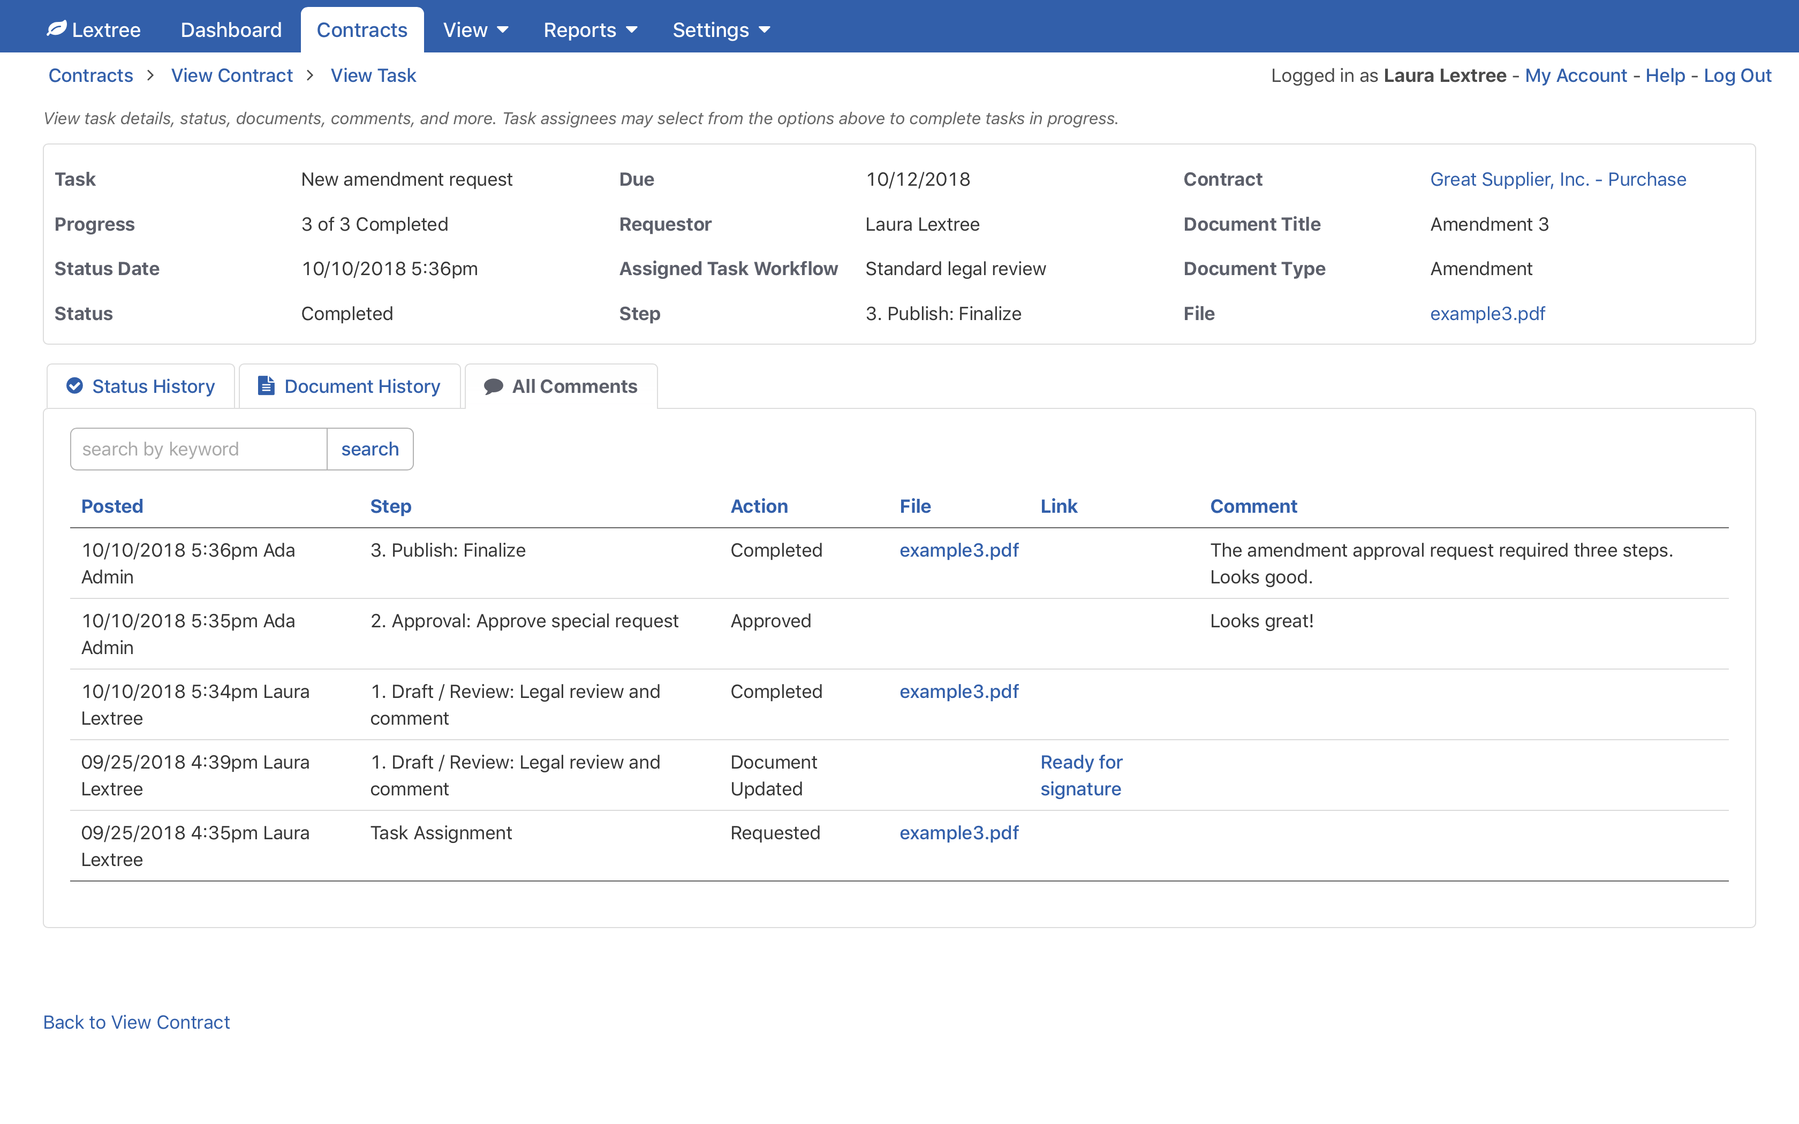Open the Dashboard page
Viewport: 1799px width, 1124px height.
[231, 30]
